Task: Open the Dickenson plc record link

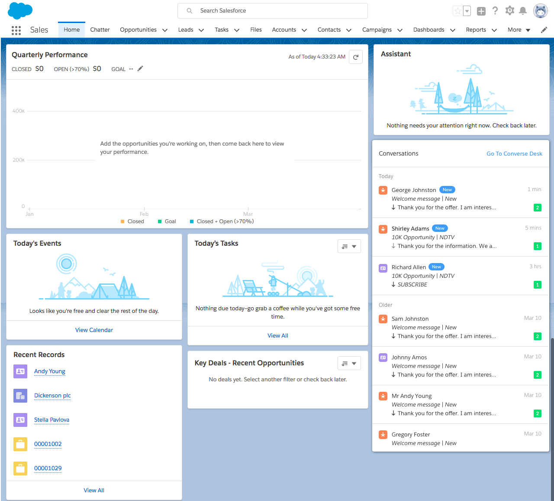Action: pyautogui.click(x=52, y=396)
